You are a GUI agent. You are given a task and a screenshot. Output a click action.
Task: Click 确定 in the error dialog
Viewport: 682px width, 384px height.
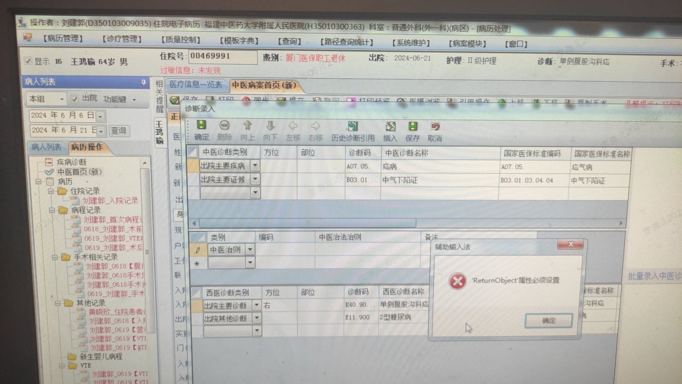coord(548,321)
